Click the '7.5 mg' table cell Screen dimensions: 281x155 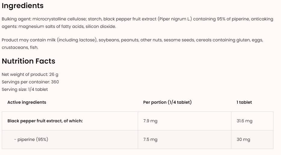(150, 139)
